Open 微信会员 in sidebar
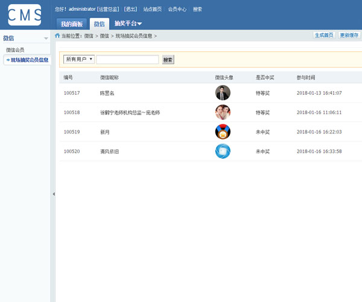Image resolution: width=362 pixels, height=302 pixels. [15, 50]
